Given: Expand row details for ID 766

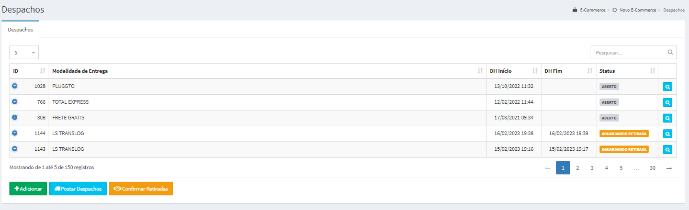Looking at the screenshot, I should coord(15,102).
